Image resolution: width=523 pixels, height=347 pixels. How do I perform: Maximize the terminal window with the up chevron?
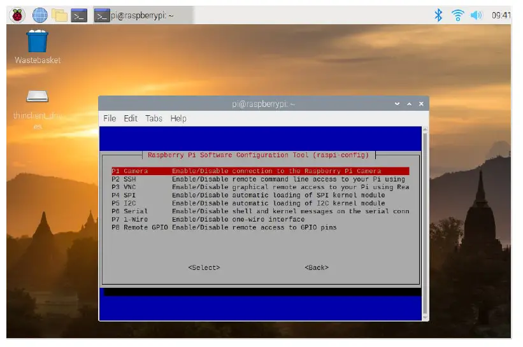coord(409,104)
